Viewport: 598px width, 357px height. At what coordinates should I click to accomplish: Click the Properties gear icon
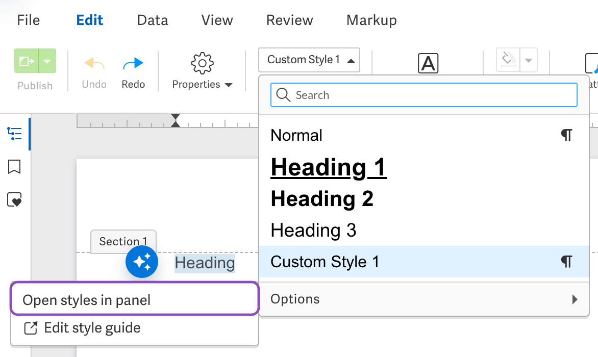pos(202,63)
